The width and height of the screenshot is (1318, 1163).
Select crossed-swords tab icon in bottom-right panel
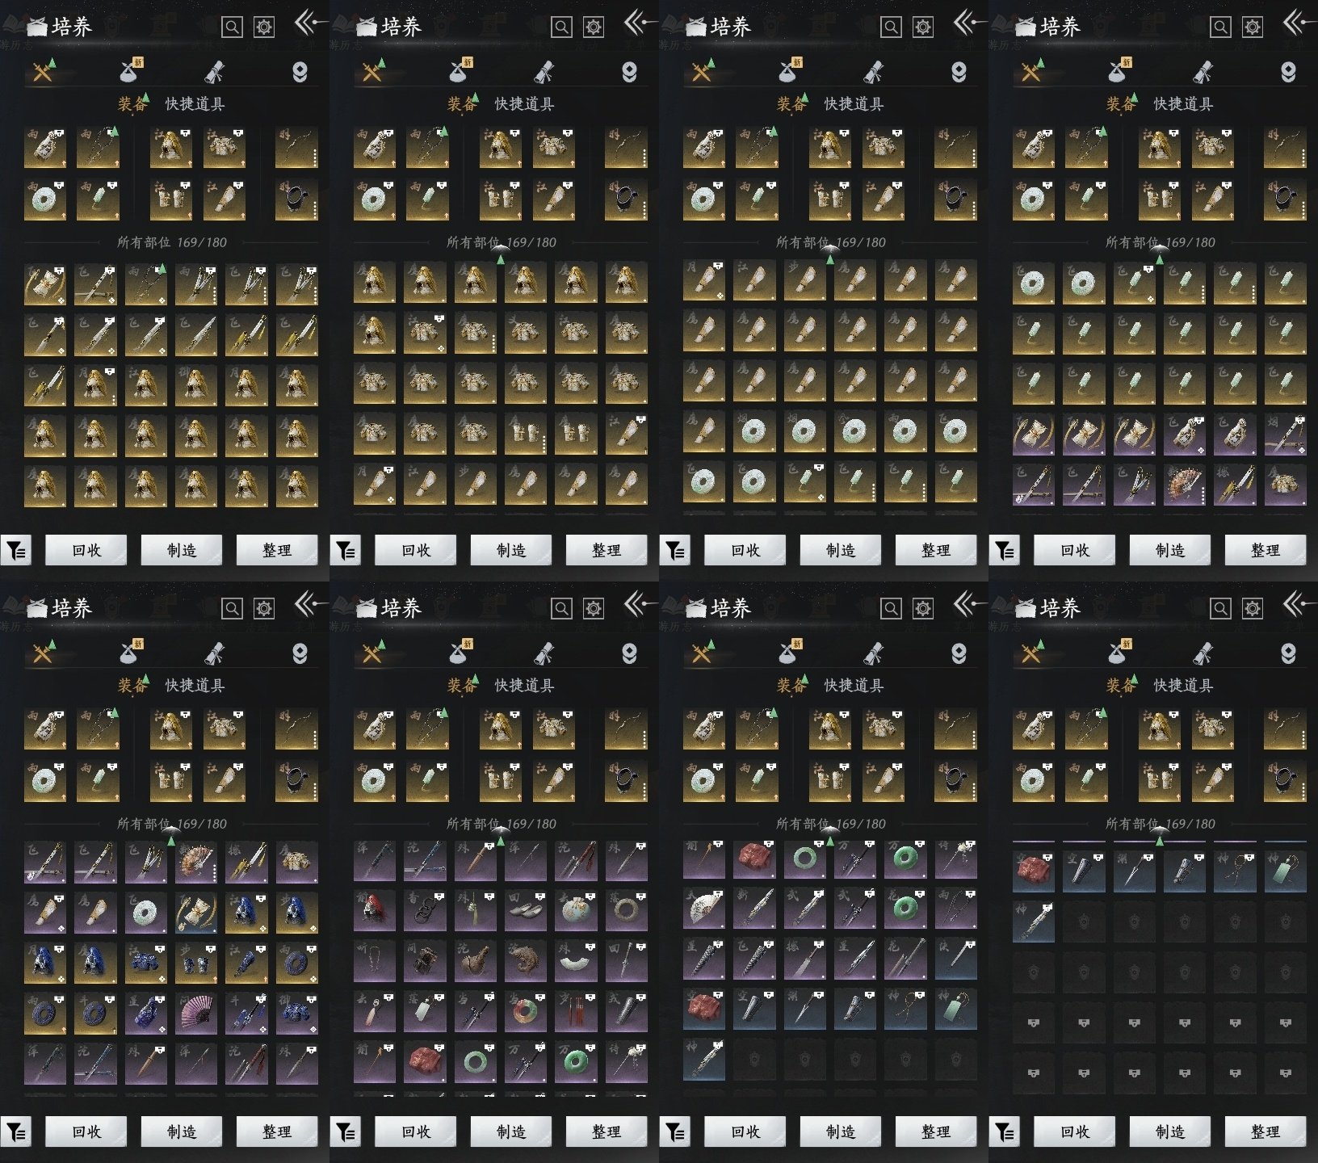pyautogui.click(x=1032, y=653)
